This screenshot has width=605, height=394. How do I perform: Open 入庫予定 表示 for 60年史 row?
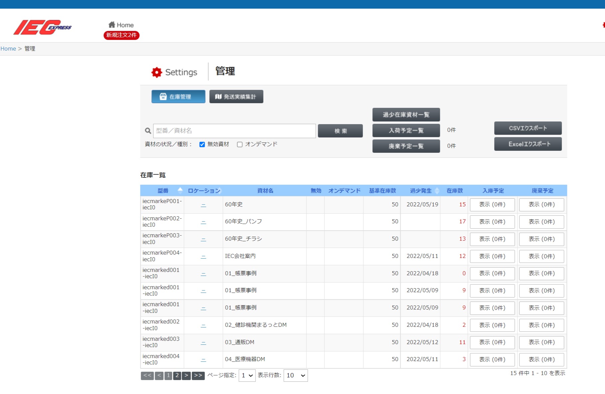click(492, 205)
